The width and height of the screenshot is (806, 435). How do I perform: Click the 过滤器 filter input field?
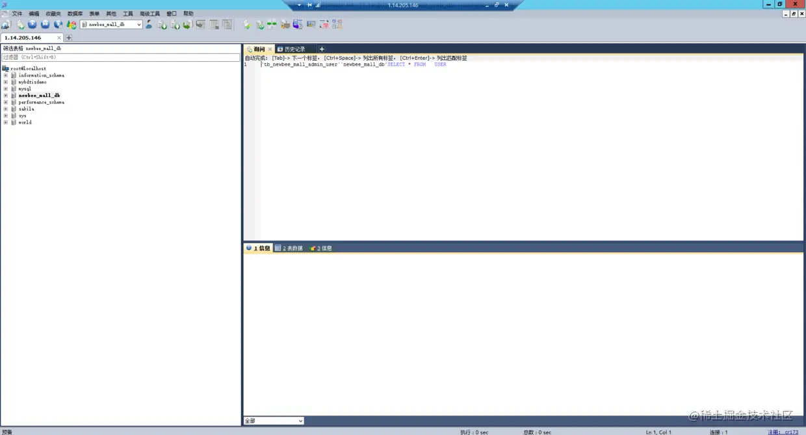coord(121,57)
